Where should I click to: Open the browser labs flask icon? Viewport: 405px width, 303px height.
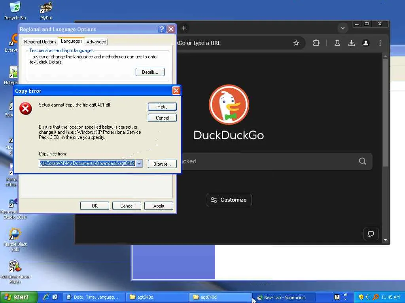tap(337, 43)
